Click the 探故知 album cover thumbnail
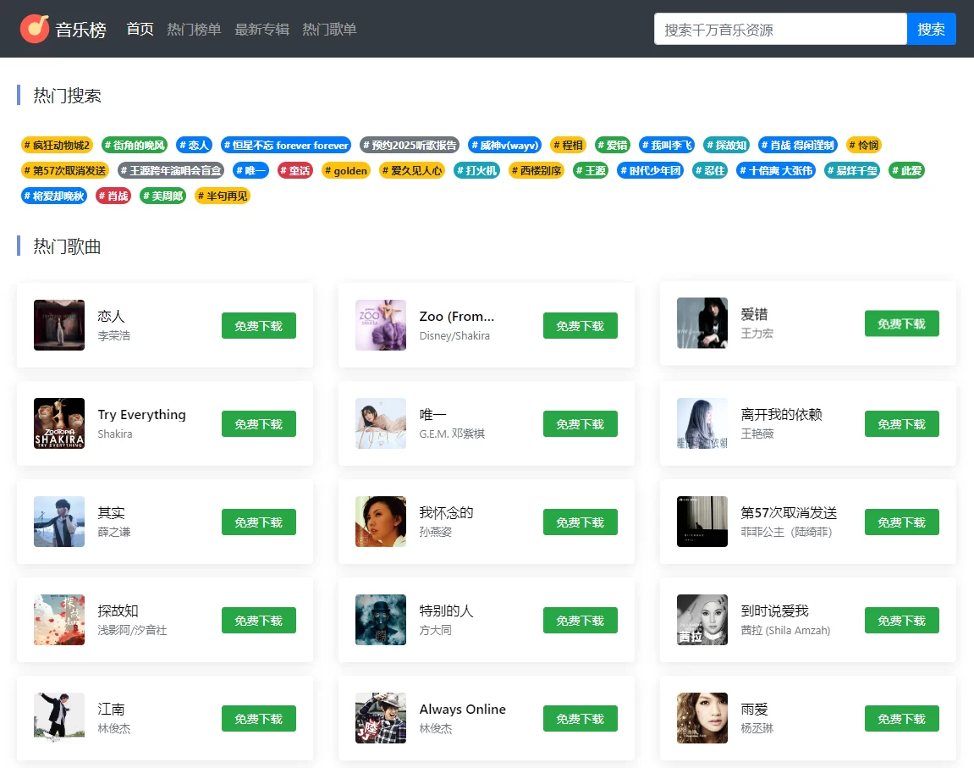Viewport: 974px width, 768px height. (x=59, y=620)
